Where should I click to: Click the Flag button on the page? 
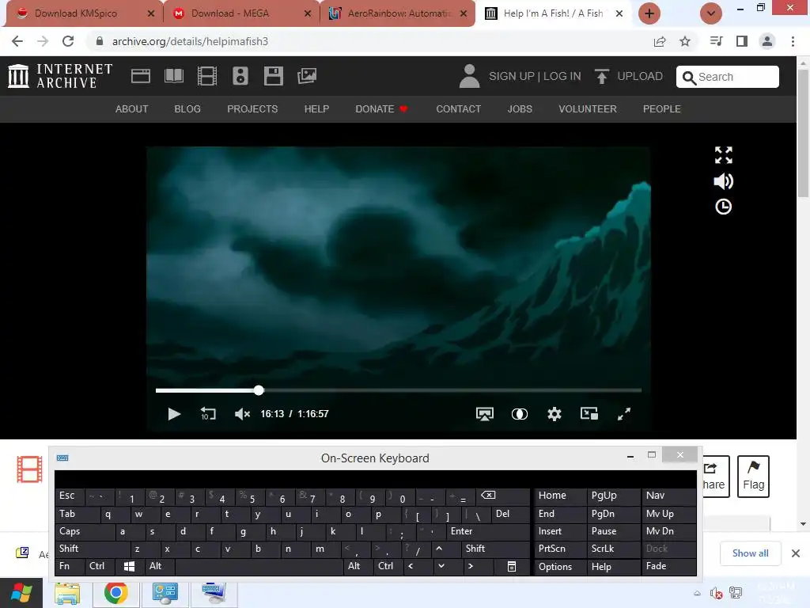tap(753, 477)
